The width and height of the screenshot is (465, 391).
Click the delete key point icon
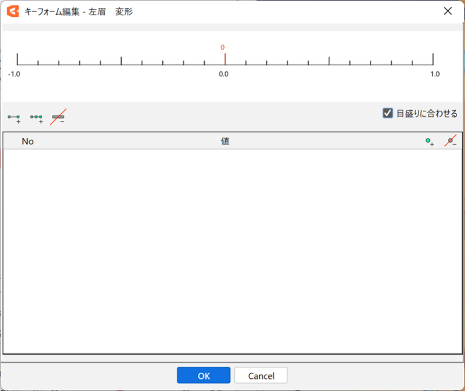click(450, 142)
